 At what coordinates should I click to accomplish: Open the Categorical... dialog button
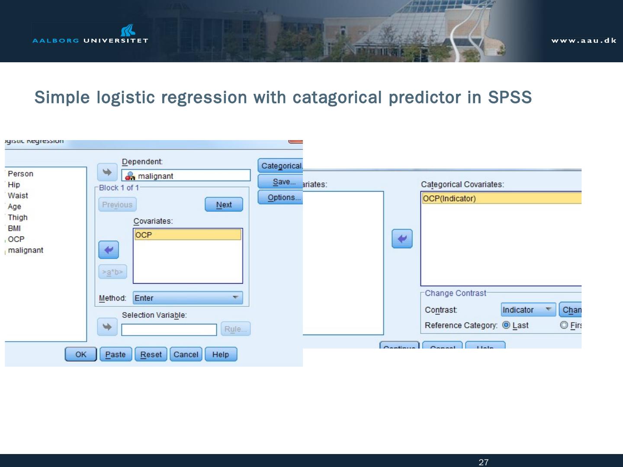coord(281,166)
